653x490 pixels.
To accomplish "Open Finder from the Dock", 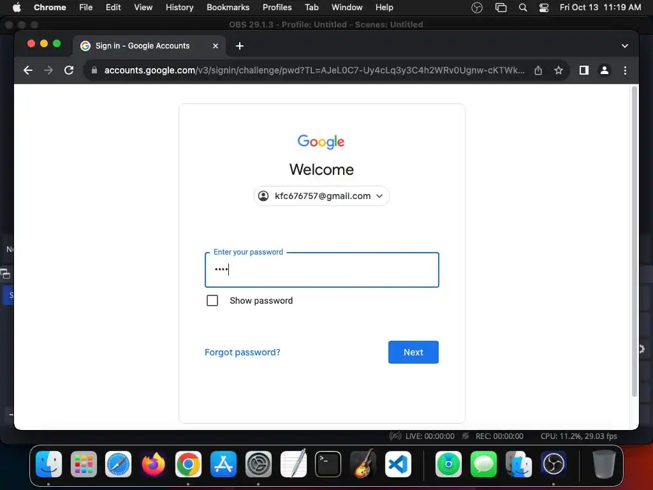I will pos(48,464).
